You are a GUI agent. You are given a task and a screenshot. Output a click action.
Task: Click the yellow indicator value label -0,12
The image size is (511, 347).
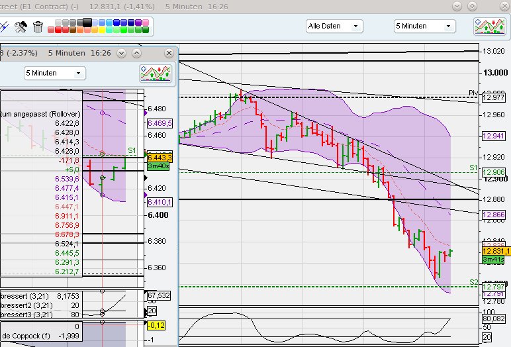(156, 325)
